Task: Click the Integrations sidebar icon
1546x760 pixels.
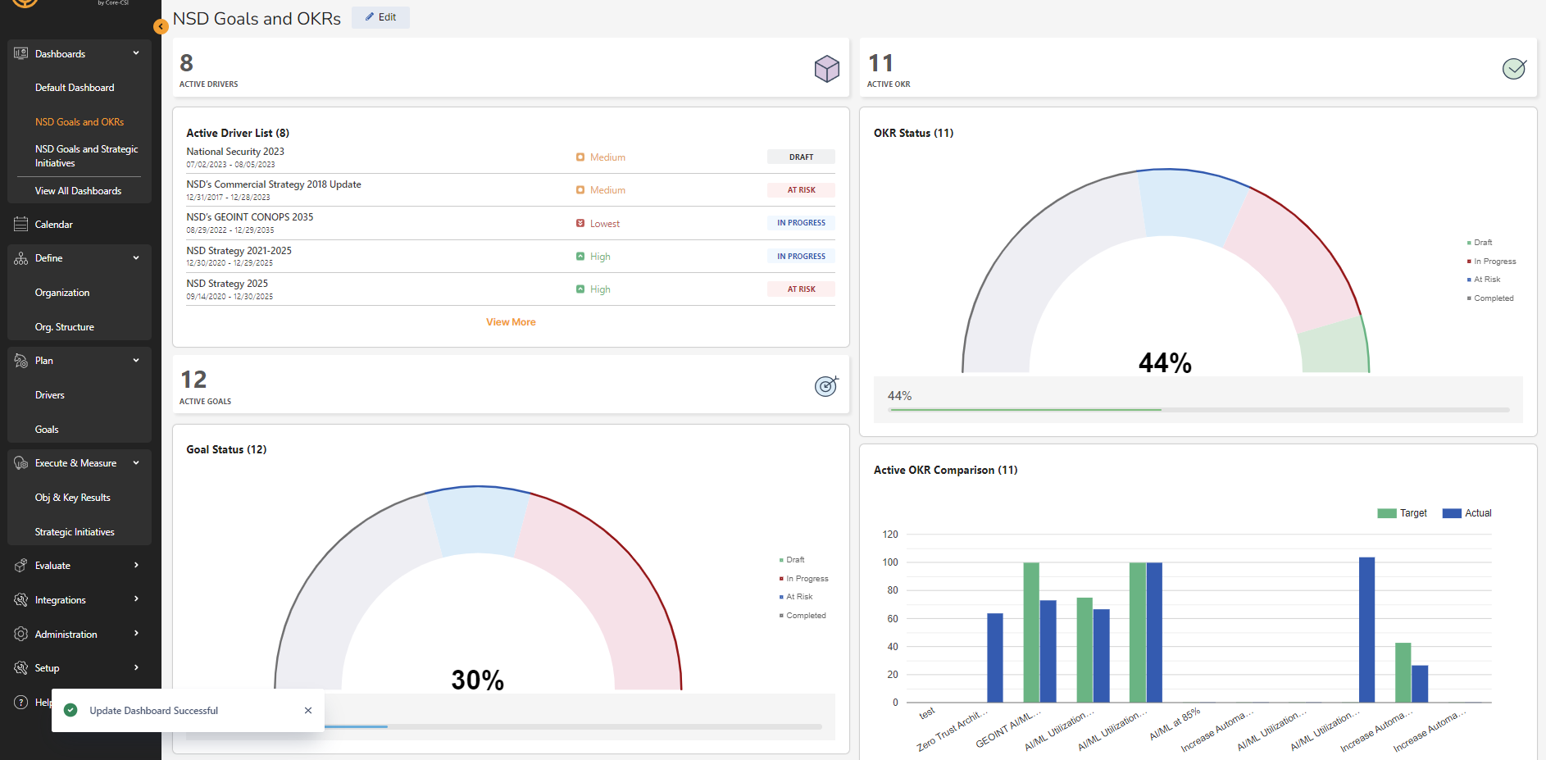Action: 20,599
